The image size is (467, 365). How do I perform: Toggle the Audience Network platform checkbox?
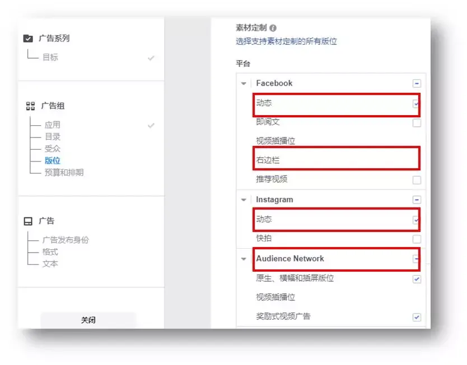pos(416,259)
